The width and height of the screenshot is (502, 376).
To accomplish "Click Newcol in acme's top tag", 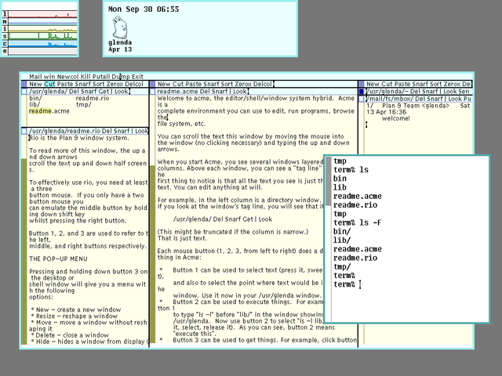I will pos(68,77).
